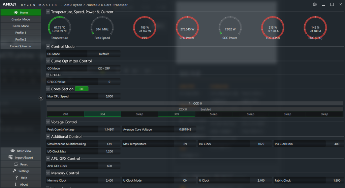This screenshot has width=345, height=188.
Task: Collapse the Voltage Control section
Action: coord(48,122)
